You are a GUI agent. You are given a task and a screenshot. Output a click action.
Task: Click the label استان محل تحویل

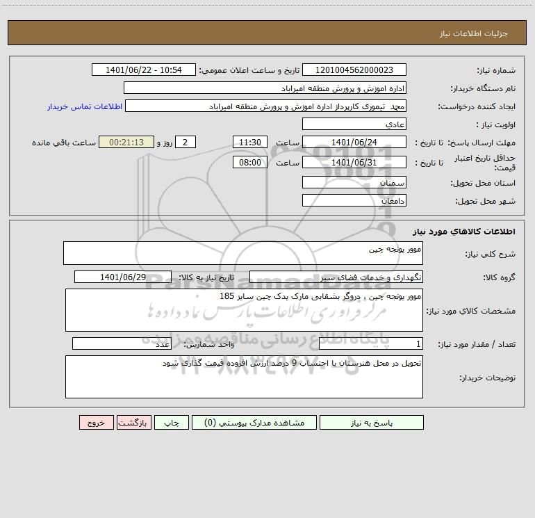(x=483, y=183)
